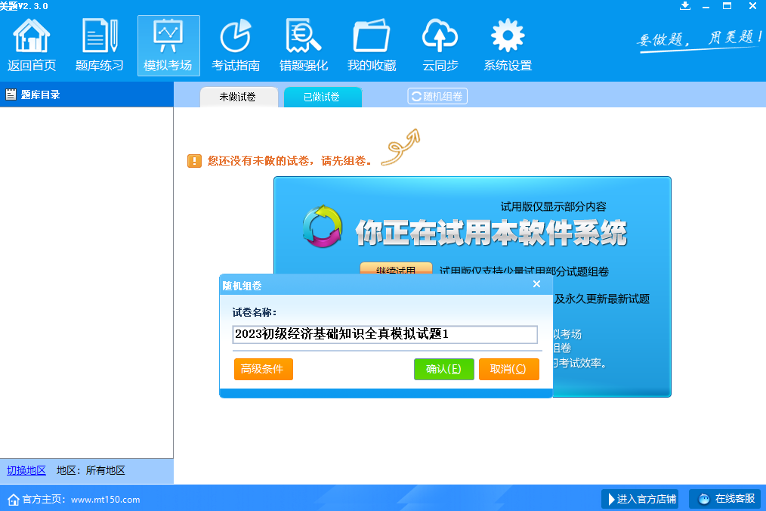Open 考试指南 exam guide
The image size is (766, 511).
click(x=236, y=45)
